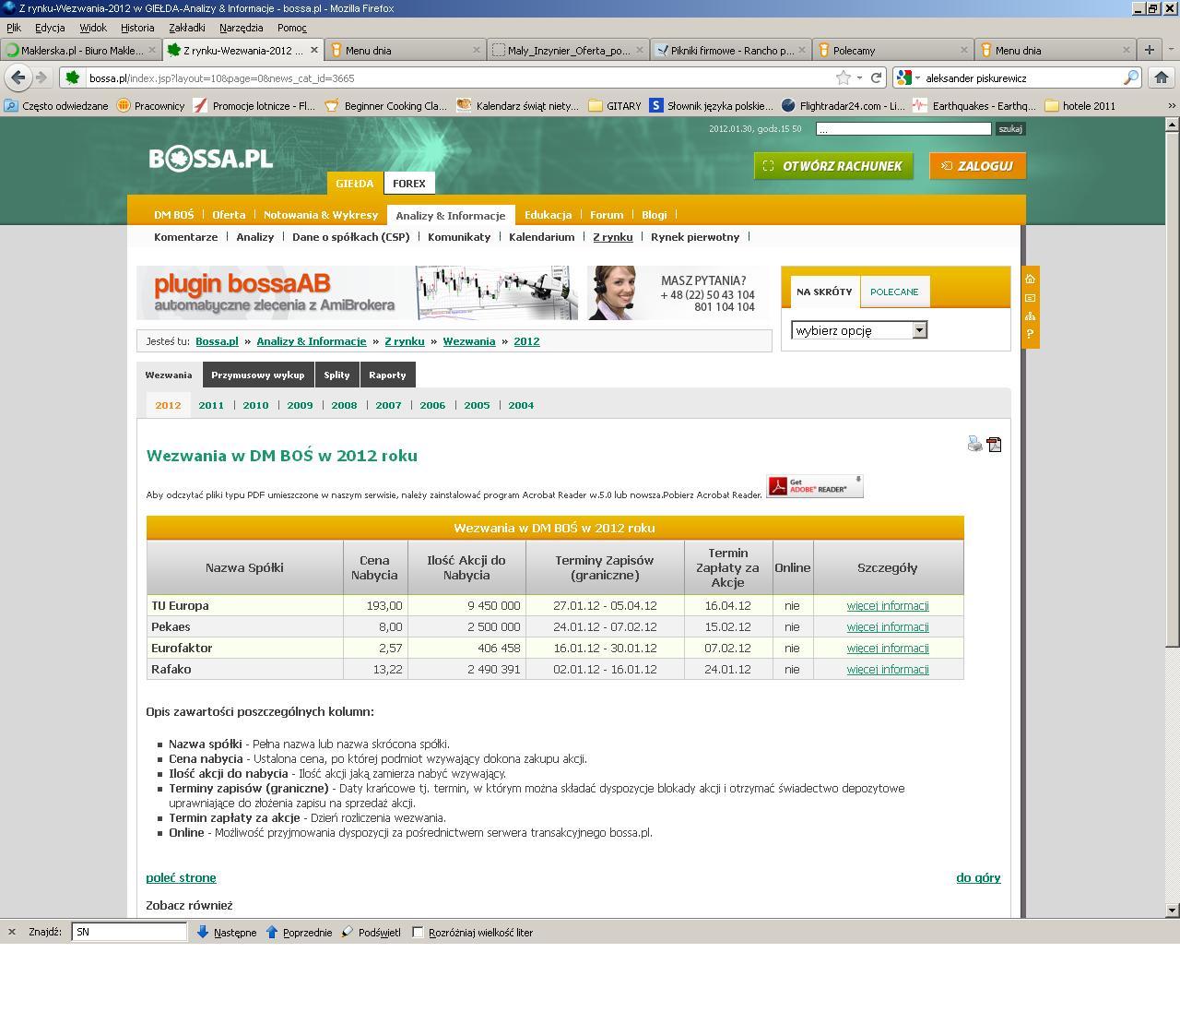Click the do góry link
Viewport: 1180px width, 1036px height.
click(978, 877)
